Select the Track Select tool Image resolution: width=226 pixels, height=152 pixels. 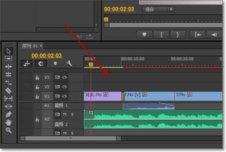coord(9,59)
